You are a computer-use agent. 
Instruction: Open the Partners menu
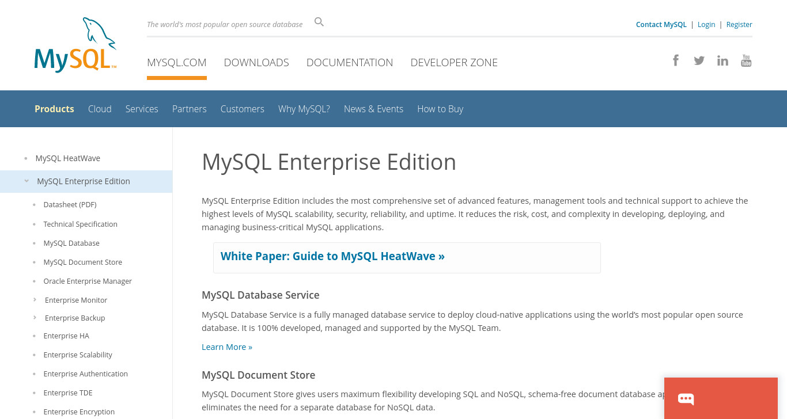click(189, 109)
